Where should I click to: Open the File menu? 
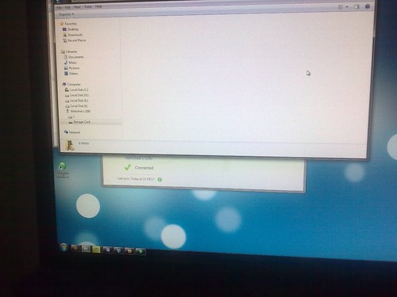(x=59, y=7)
